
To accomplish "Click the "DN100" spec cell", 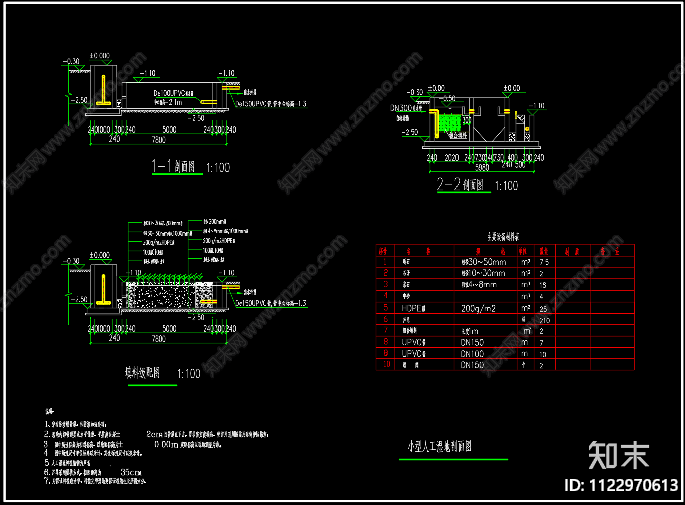I will (x=472, y=354).
